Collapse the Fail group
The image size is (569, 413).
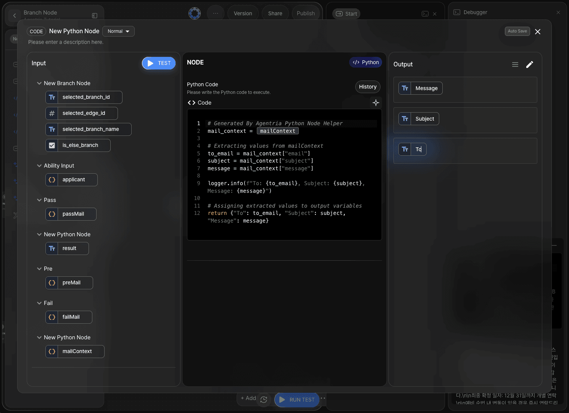[x=39, y=303]
